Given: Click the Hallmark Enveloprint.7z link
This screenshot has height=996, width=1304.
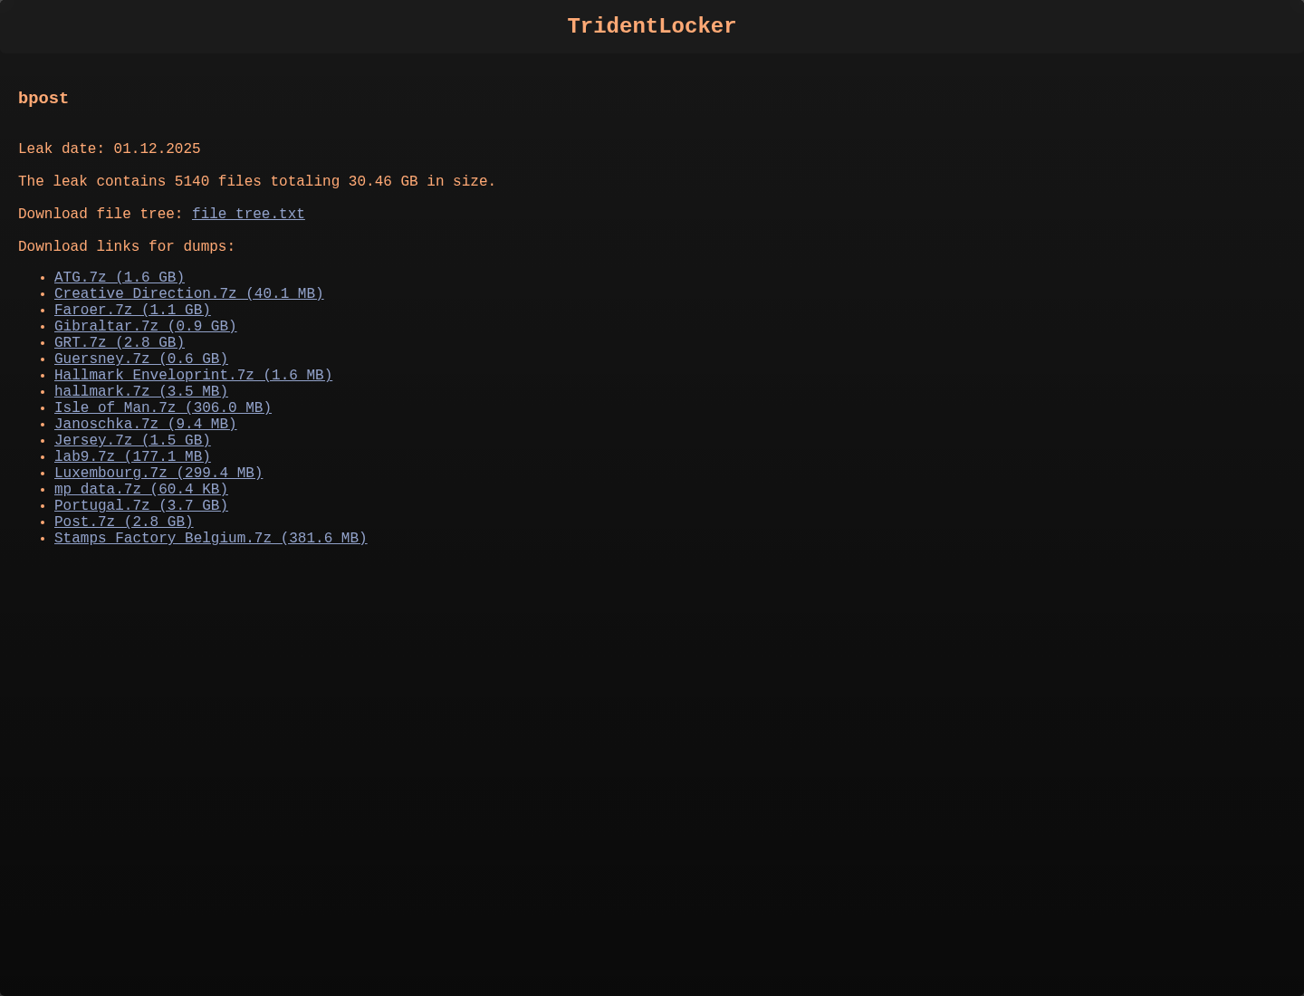Looking at the screenshot, I should [193, 376].
